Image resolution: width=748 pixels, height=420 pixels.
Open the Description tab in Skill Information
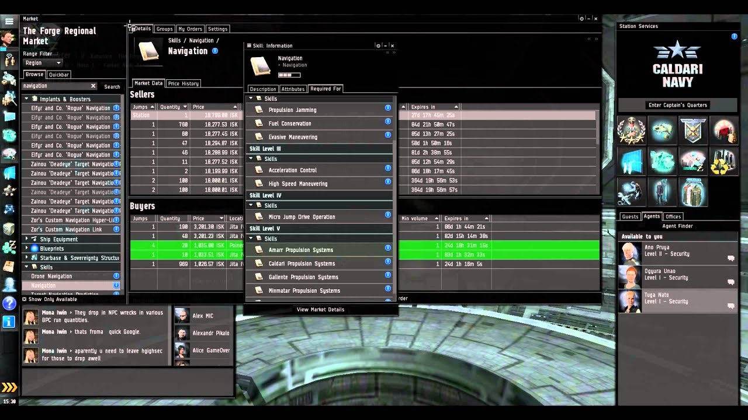click(263, 89)
